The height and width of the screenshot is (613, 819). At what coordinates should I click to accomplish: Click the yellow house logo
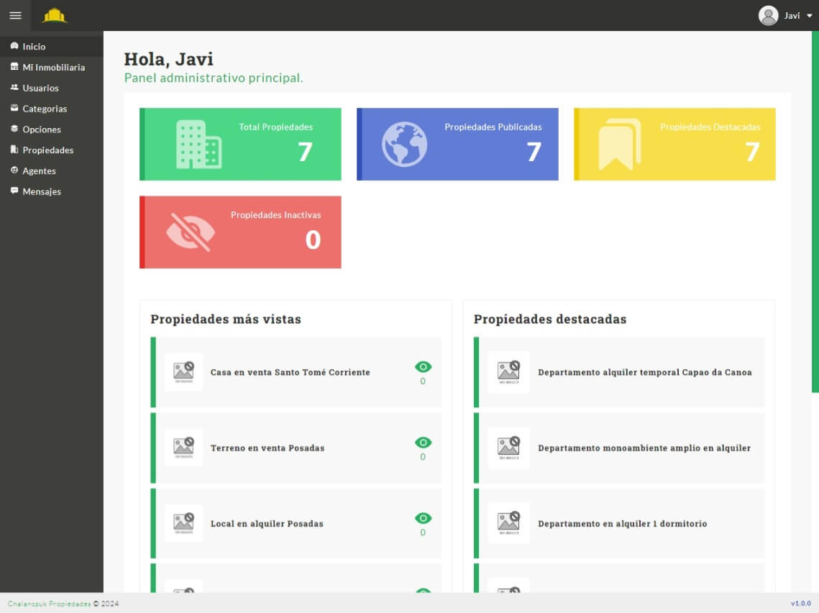(x=55, y=15)
